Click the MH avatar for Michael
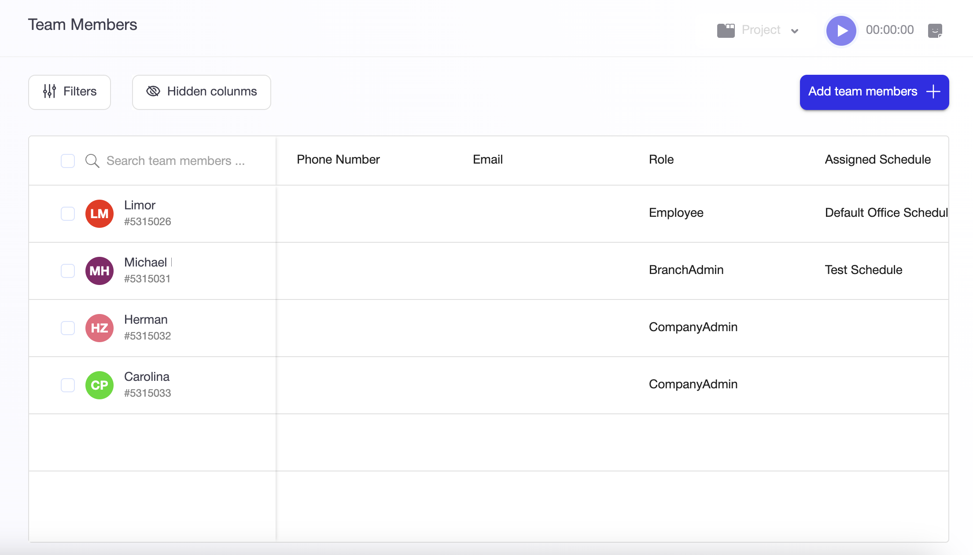Screen dimensions: 973x555 pos(100,271)
